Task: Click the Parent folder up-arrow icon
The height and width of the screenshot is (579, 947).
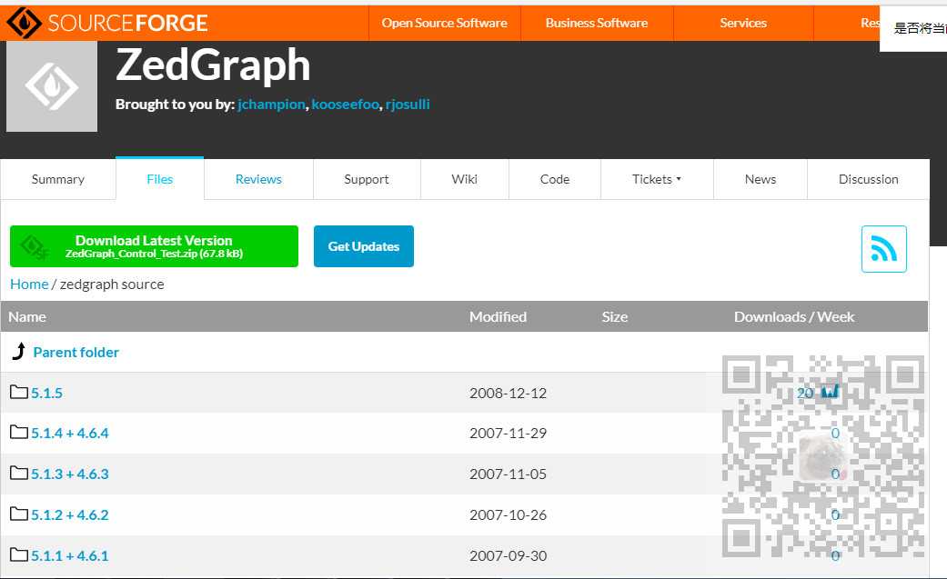Action: tap(19, 351)
